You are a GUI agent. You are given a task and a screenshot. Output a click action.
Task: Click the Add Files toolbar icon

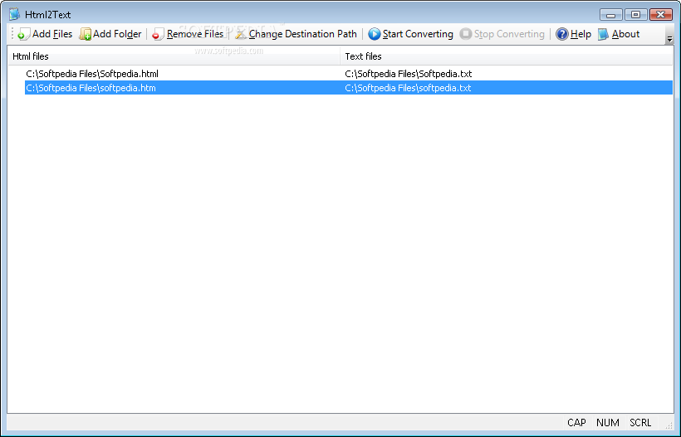pyautogui.click(x=23, y=34)
